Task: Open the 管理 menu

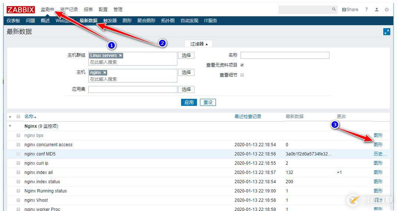Action: click(x=118, y=10)
